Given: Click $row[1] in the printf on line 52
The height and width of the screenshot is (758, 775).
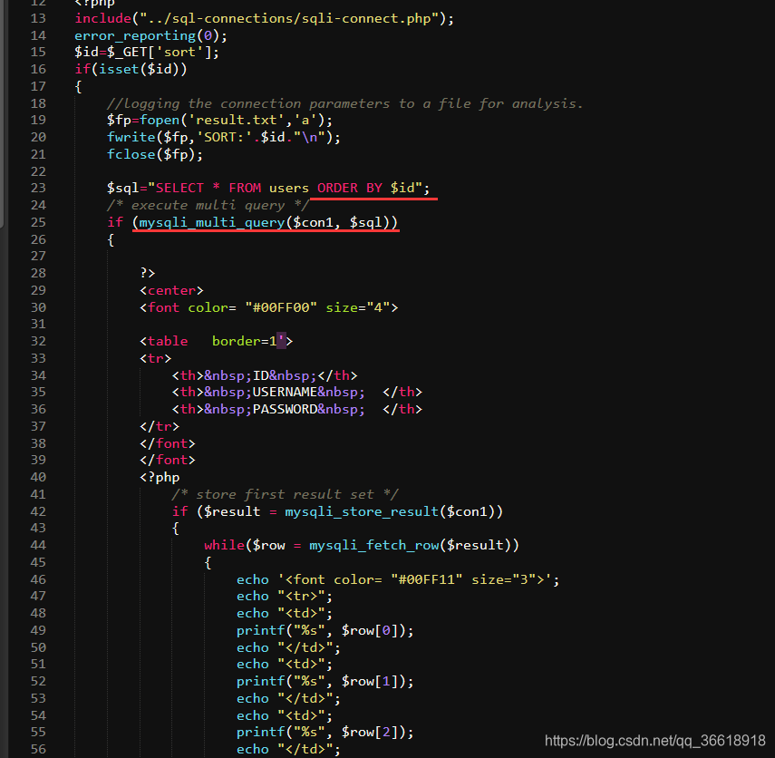Looking at the screenshot, I should [370, 682].
